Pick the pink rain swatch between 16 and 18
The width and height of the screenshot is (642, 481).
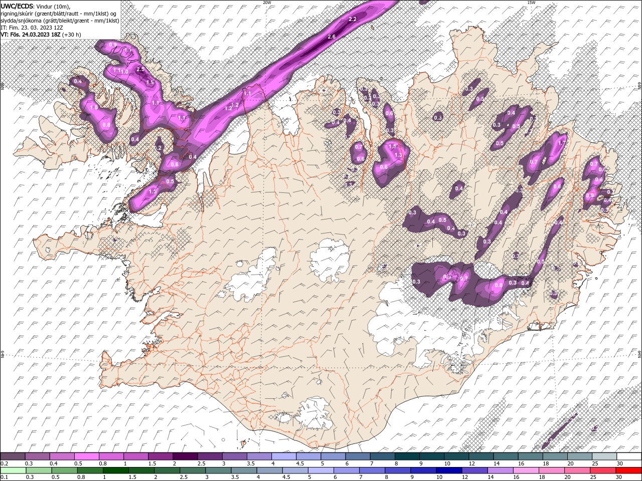(x=526, y=470)
